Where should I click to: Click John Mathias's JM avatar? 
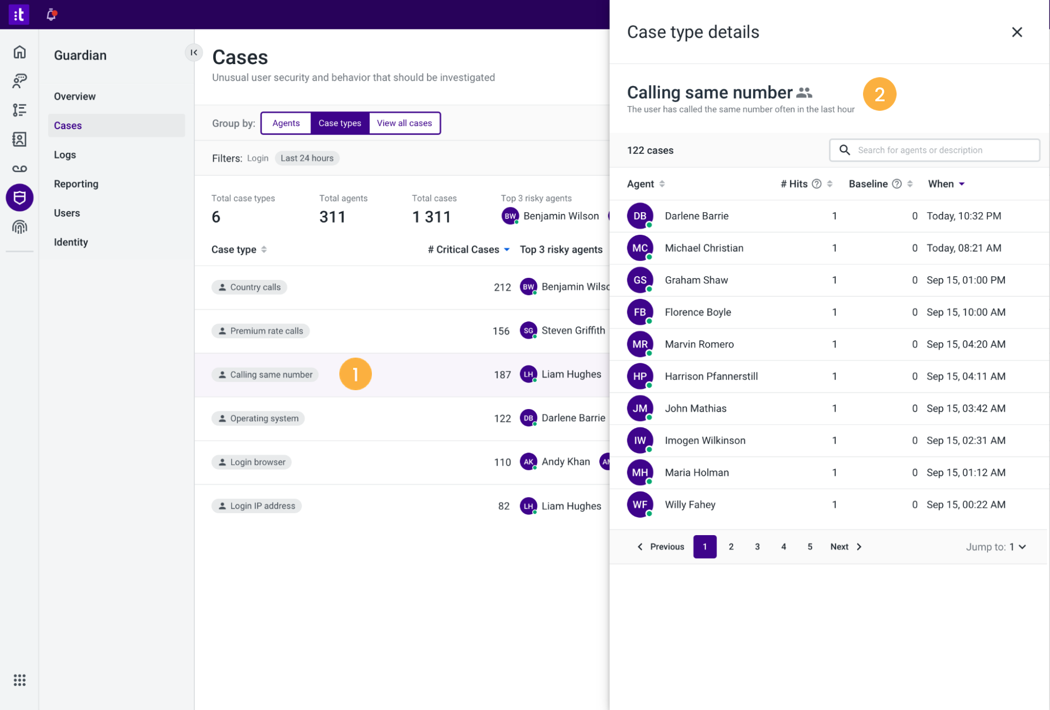point(640,408)
